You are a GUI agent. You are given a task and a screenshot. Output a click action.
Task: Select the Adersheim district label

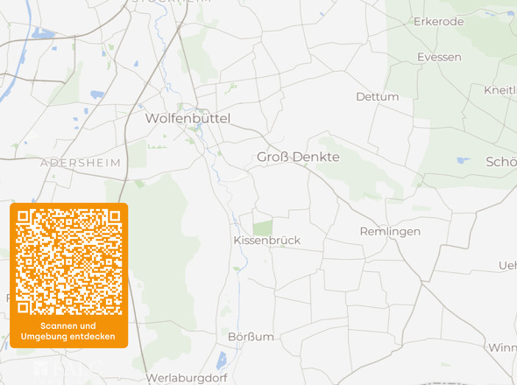point(81,163)
